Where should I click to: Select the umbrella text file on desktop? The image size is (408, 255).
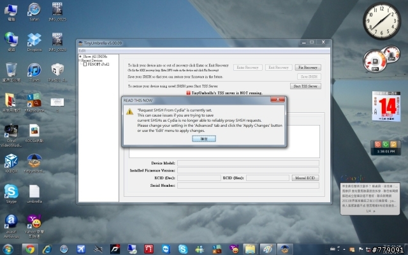(34, 194)
